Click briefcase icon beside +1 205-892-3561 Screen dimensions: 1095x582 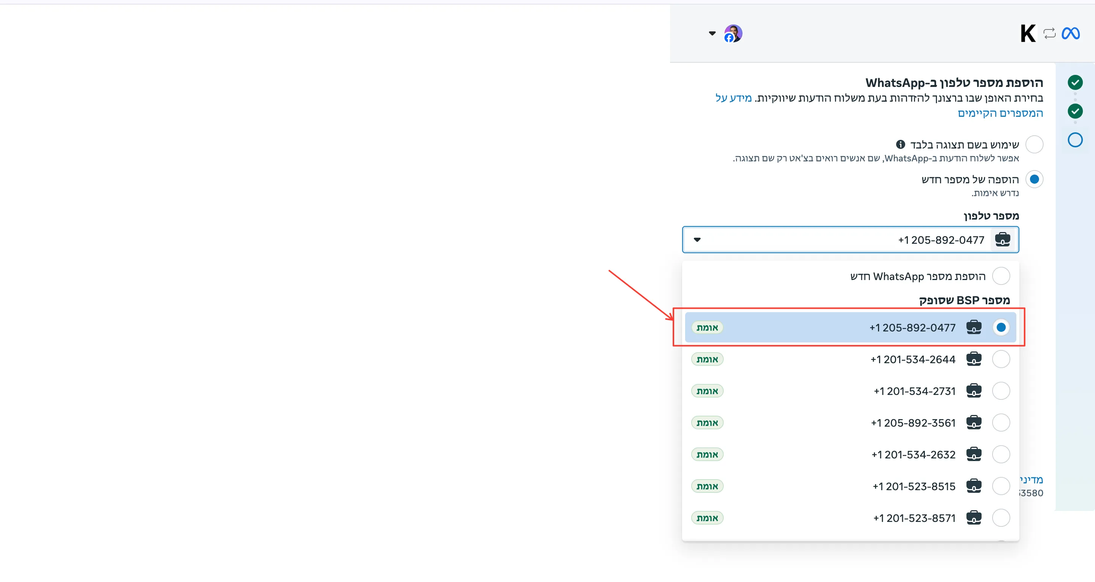[973, 423]
